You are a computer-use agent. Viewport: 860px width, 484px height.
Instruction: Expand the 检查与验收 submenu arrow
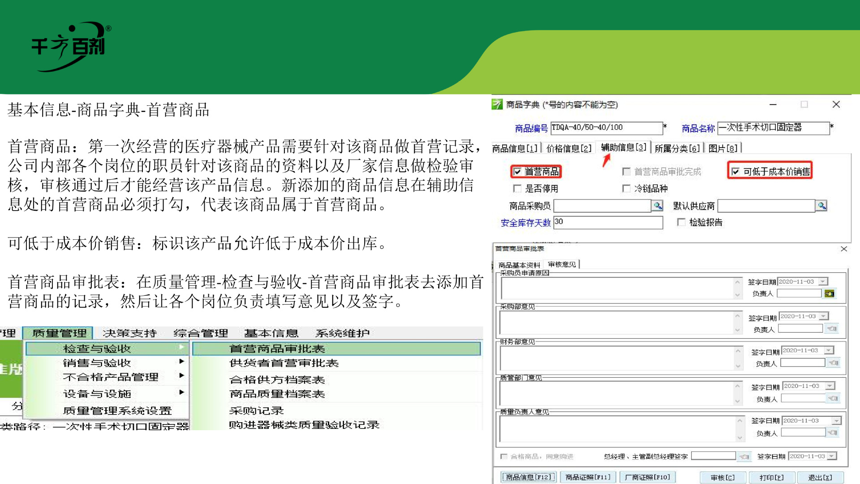click(181, 348)
